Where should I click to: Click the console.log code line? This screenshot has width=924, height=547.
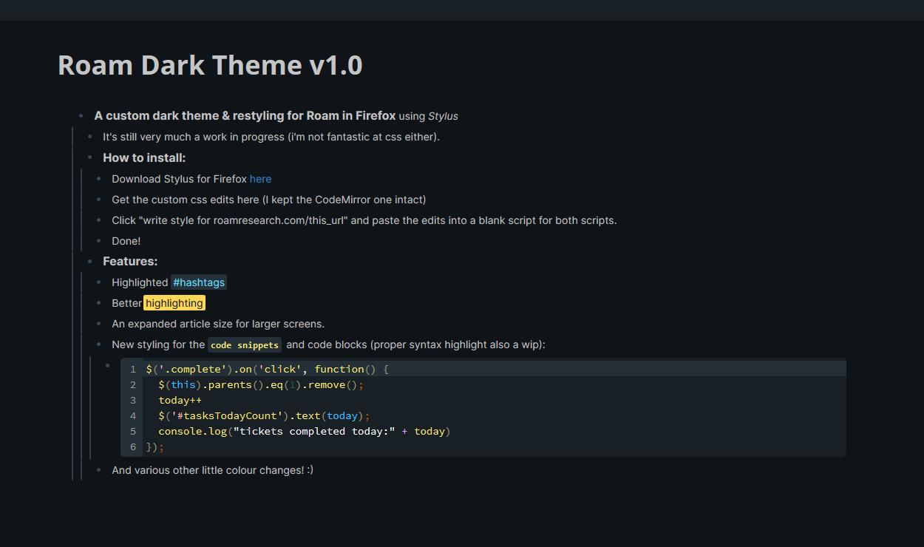[x=304, y=431]
